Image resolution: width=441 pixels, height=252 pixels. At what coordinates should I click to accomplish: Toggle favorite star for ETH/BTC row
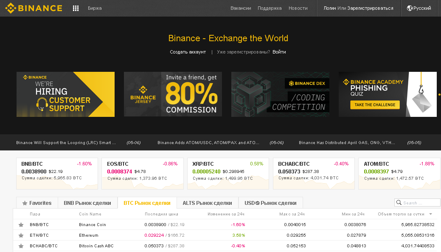(21, 235)
